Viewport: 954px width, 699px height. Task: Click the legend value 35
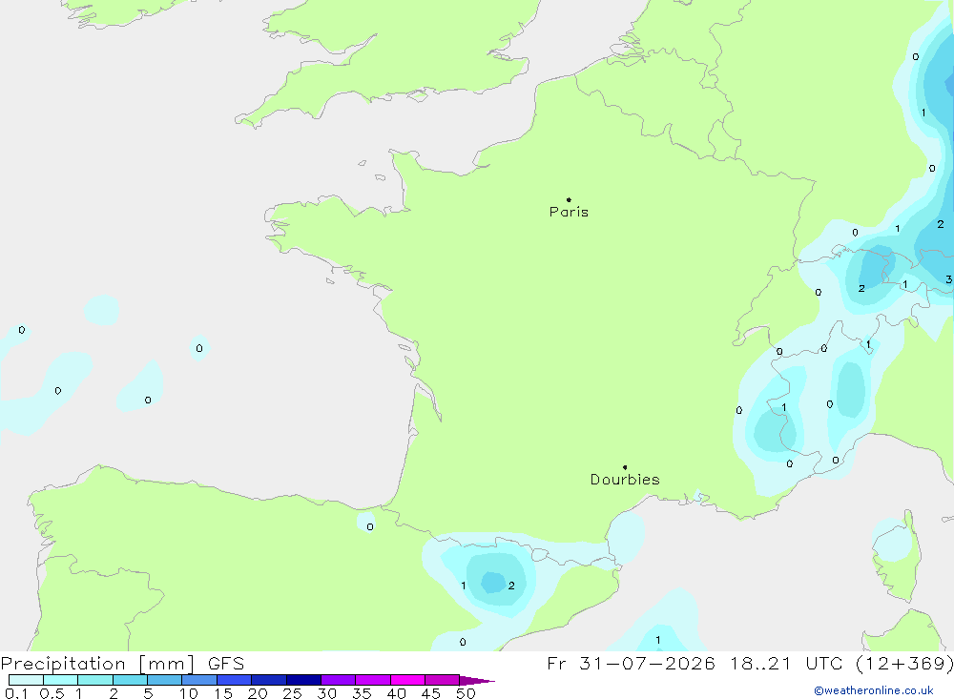pyautogui.click(x=362, y=693)
